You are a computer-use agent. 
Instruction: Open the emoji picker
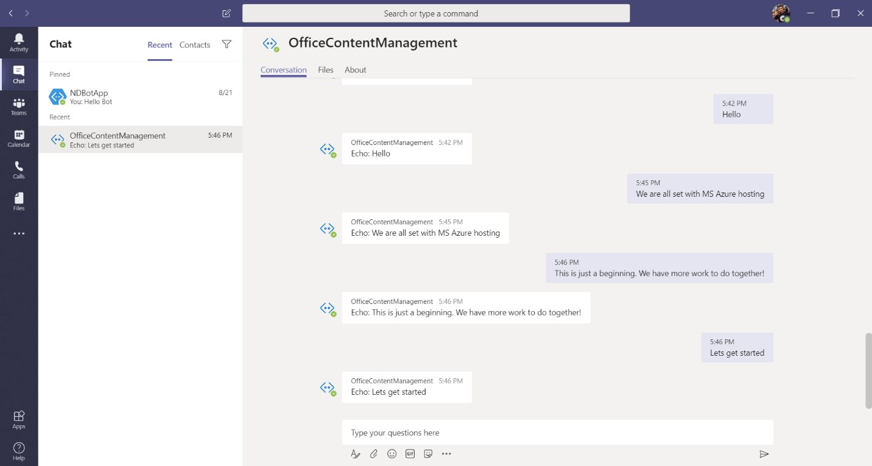392,454
